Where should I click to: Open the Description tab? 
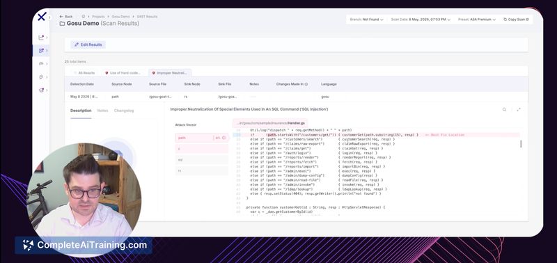click(x=81, y=111)
